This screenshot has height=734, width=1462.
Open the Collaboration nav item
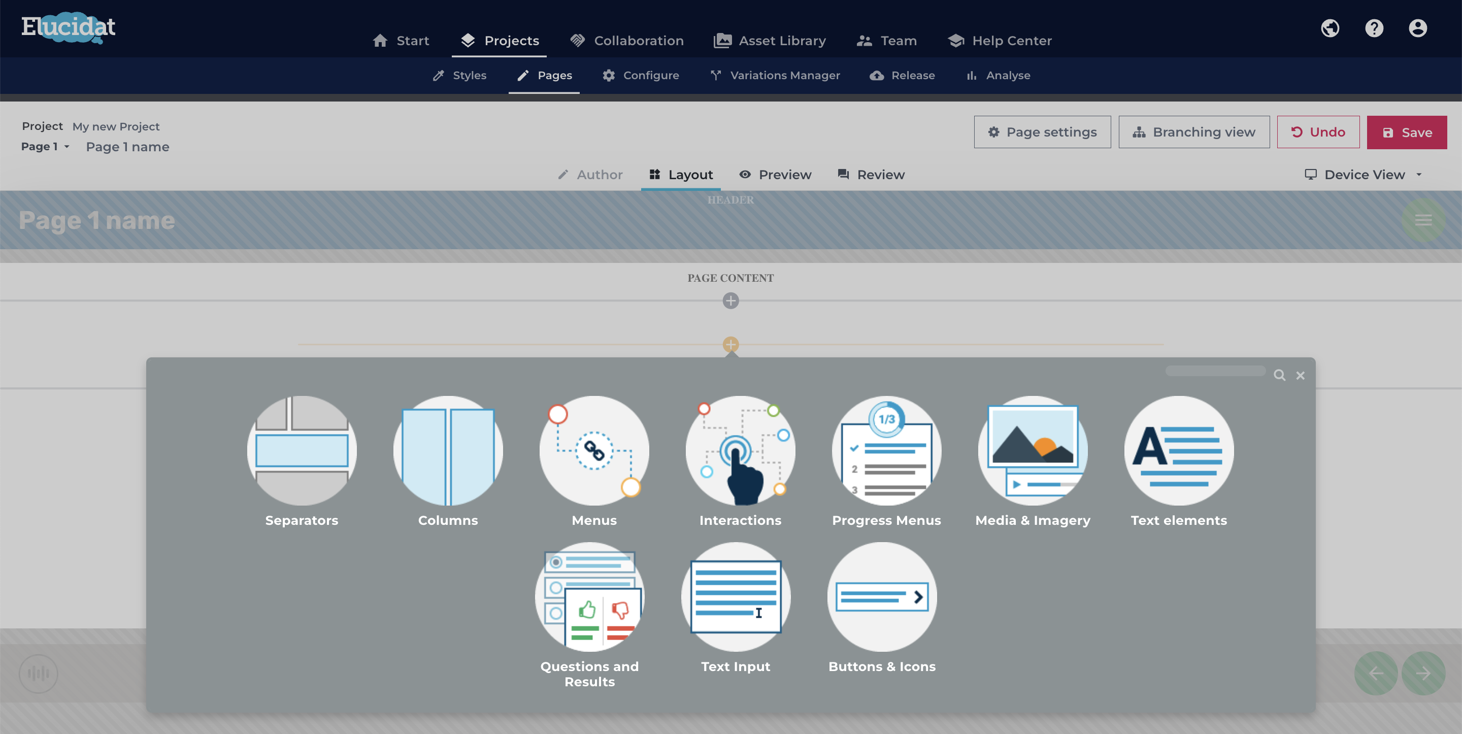(x=626, y=41)
